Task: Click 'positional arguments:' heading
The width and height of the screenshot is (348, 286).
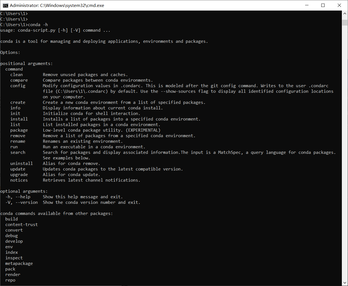Action: pyautogui.click(x=26, y=64)
